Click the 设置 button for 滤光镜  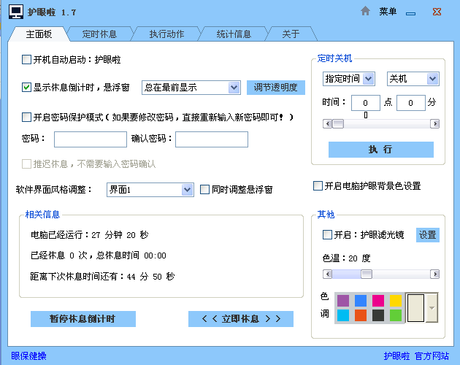point(427,235)
